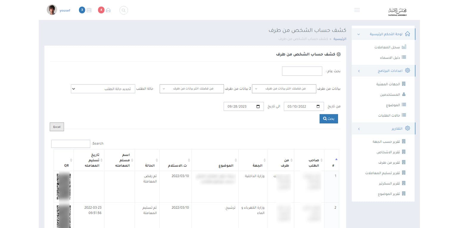Sort table by the # column

pos(331,160)
